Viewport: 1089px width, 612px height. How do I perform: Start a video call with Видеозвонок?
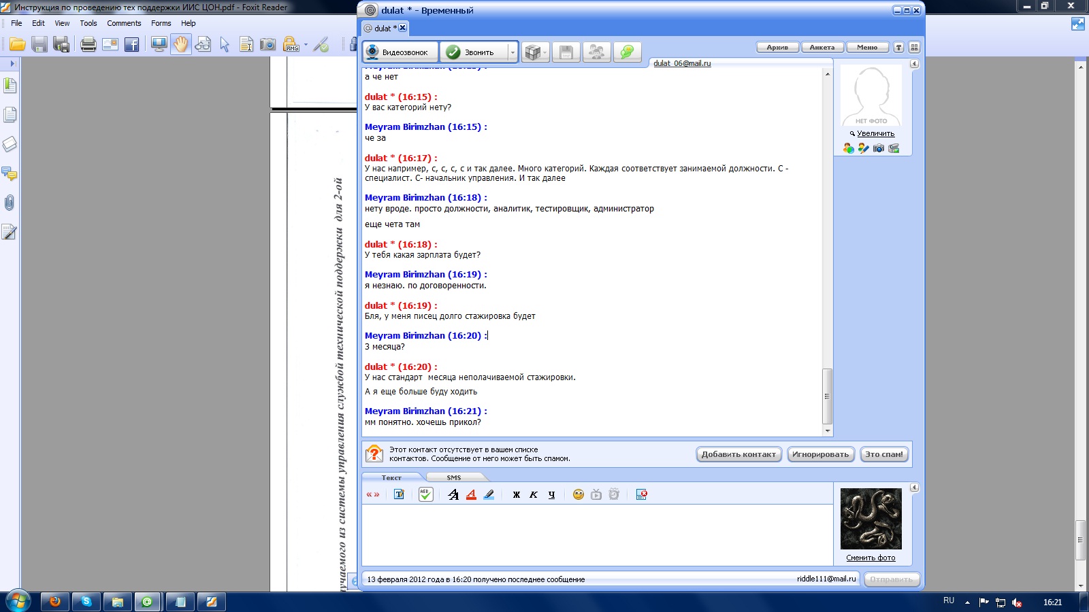point(400,52)
